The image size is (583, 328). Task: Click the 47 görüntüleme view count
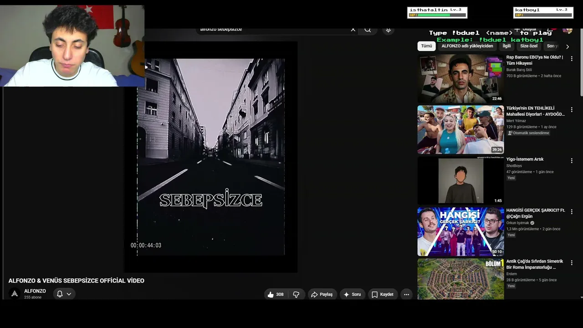click(519, 172)
